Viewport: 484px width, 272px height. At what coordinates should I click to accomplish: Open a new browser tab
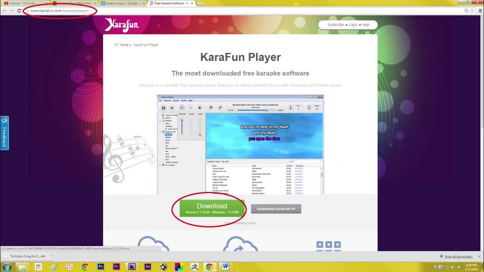tap(200, 3)
